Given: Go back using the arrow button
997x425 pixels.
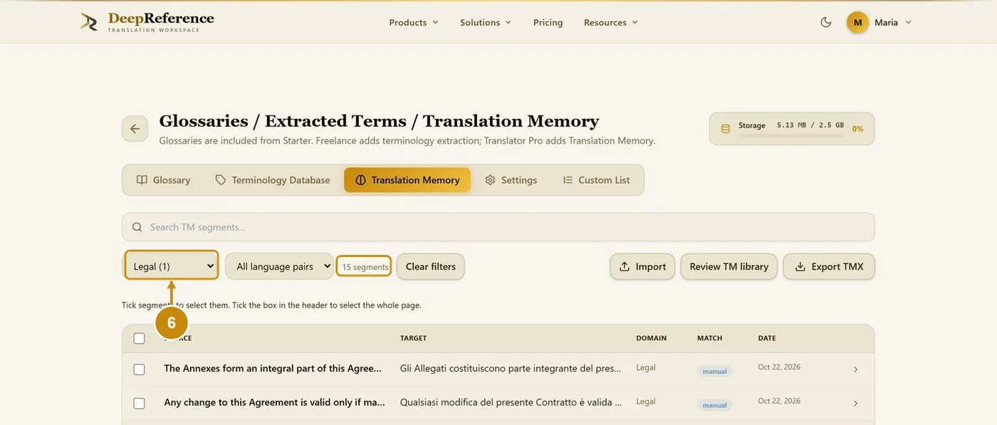Looking at the screenshot, I should (x=135, y=129).
